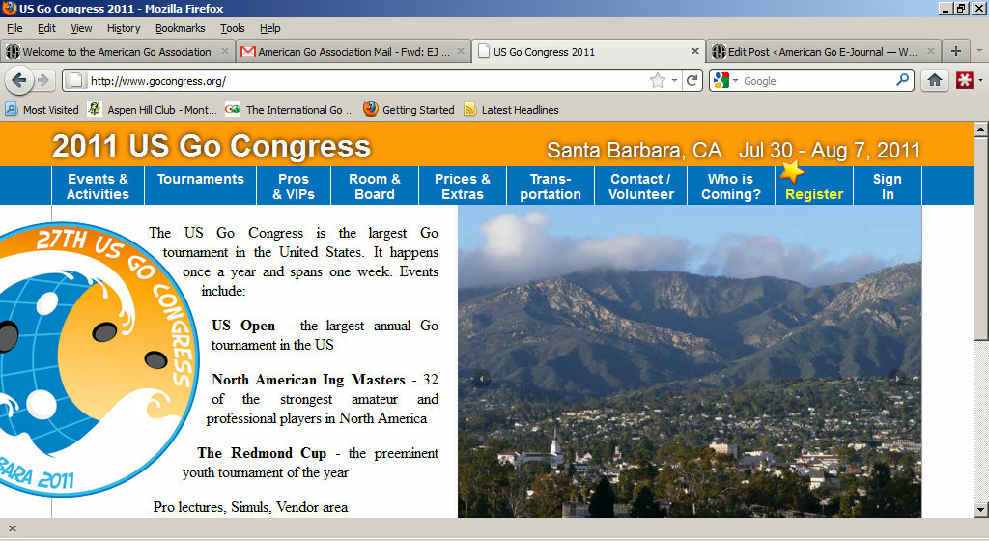Bookmark this page with the star icon
The height and width of the screenshot is (541, 989).
[658, 81]
